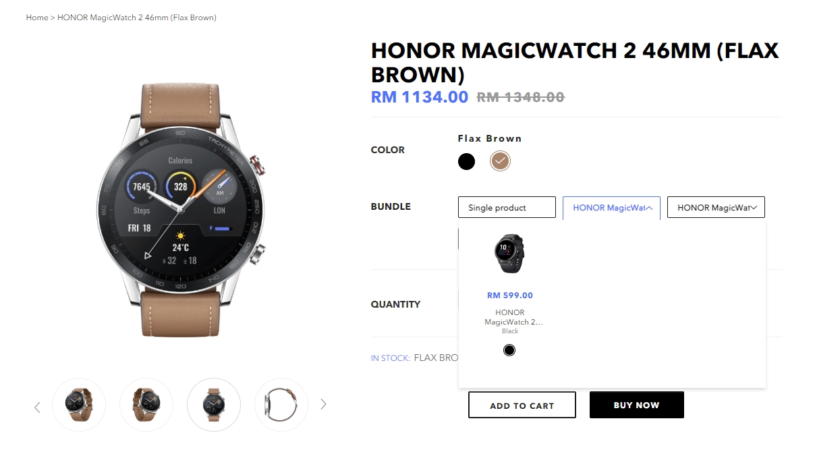The width and height of the screenshot is (815, 452).
Task: Select side-profile watch strap thumbnail
Action: pos(281,405)
